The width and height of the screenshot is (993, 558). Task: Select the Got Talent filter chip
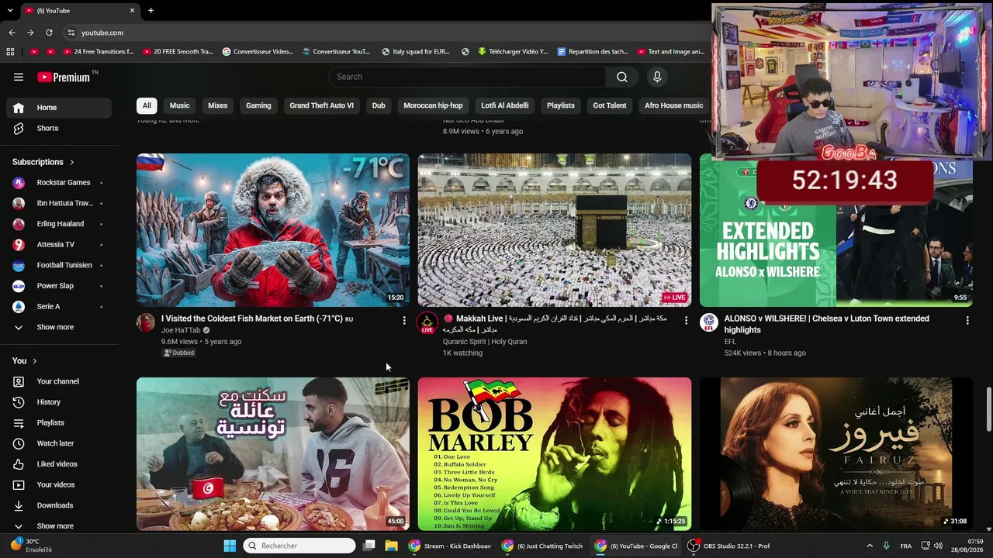click(x=610, y=105)
